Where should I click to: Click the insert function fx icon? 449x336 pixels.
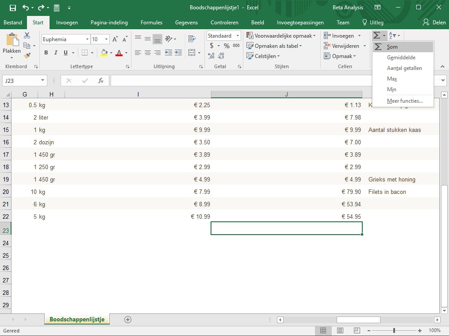point(101,81)
